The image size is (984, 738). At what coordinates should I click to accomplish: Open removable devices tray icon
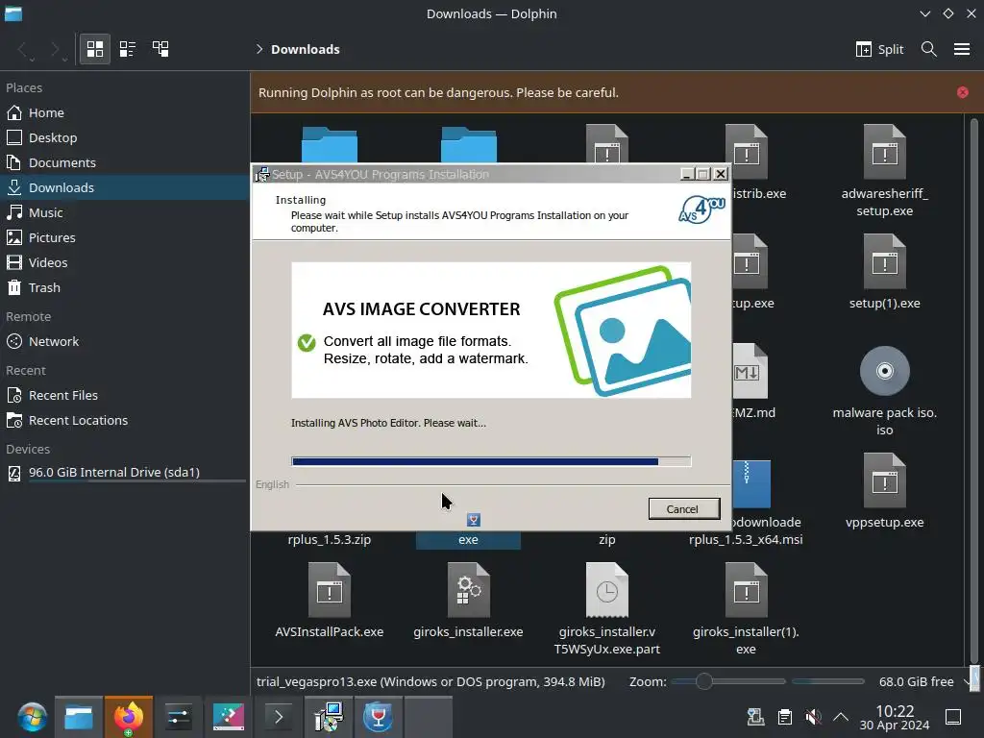(x=755, y=717)
